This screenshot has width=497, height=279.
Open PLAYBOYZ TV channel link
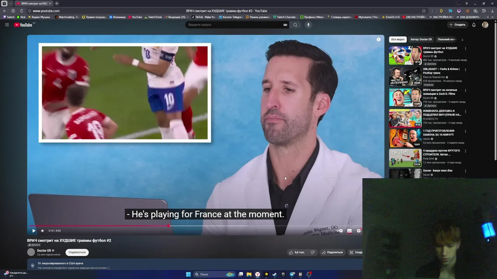click(431, 119)
